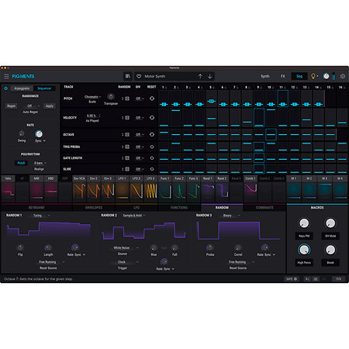This screenshot has height=349, width=349.
Task: Switch to the Seq view tab
Action: (x=299, y=76)
